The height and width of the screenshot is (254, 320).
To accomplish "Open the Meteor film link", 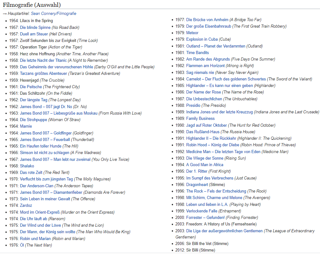I will (192, 33).
